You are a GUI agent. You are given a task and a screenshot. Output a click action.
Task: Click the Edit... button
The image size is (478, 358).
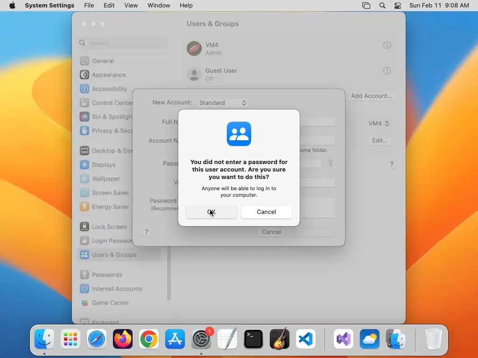click(x=380, y=141)
